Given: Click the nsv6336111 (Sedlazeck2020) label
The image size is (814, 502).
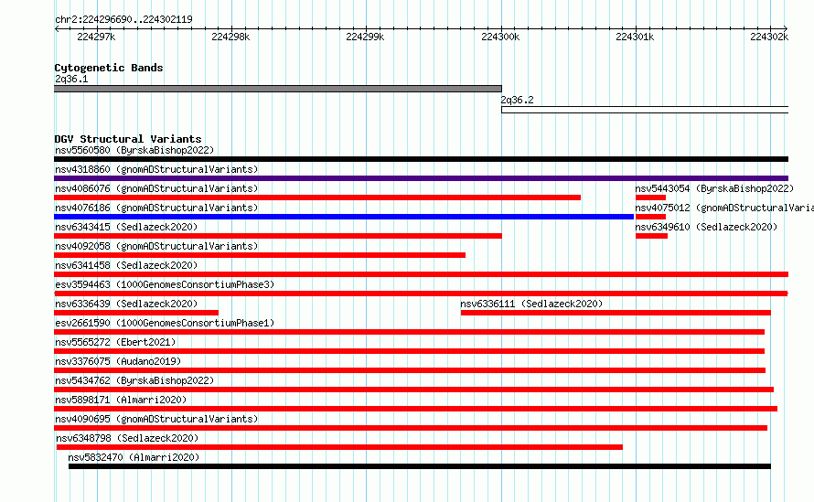Looking at the screenshot, I should (x=531, y=304).
